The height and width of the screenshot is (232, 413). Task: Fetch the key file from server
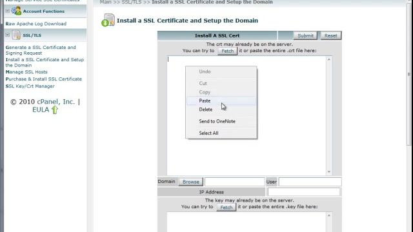(227, 208)
